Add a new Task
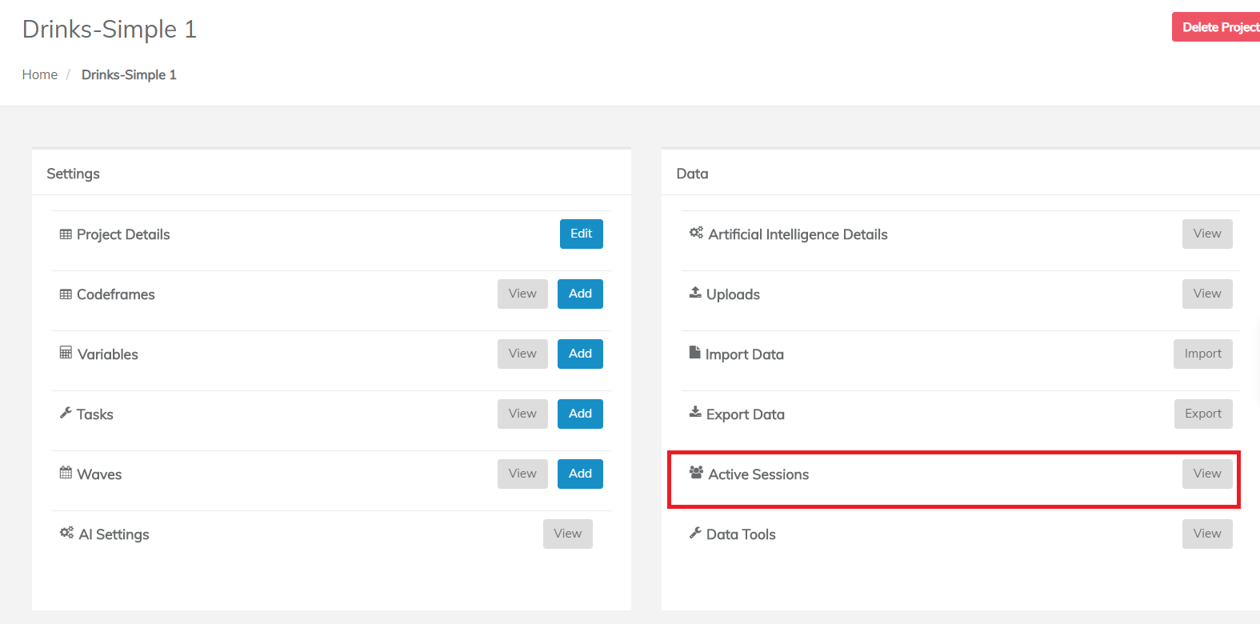 click(580, 414)
